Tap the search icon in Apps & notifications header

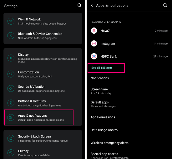click(x=165, y=5)
